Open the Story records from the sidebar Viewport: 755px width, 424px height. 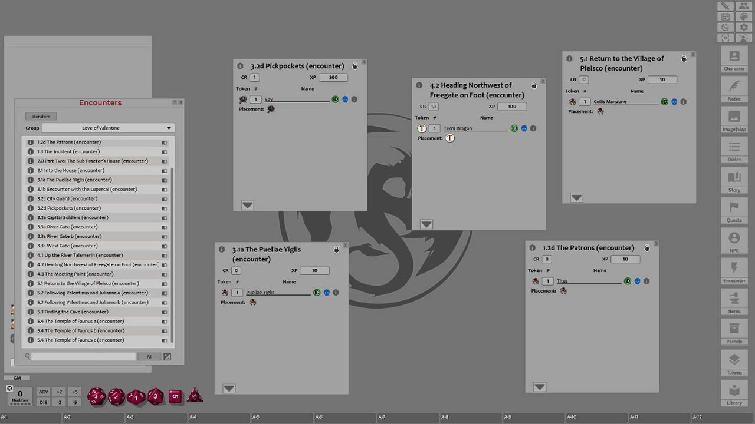[734, 180]
